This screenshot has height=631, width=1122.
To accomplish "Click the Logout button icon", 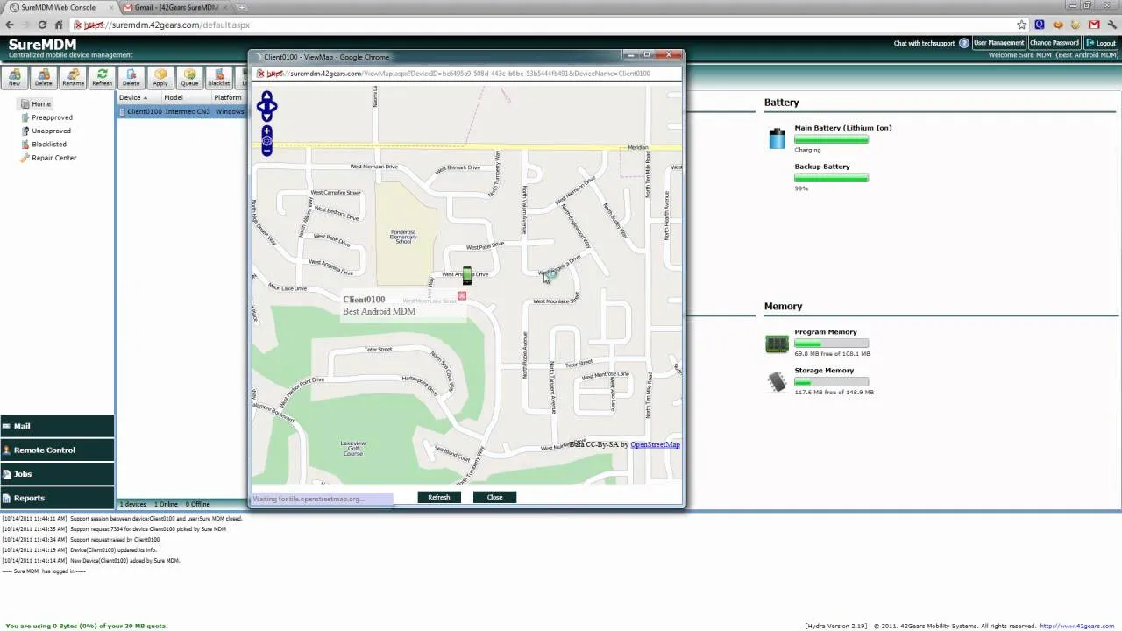I will tap(1090, 43).
